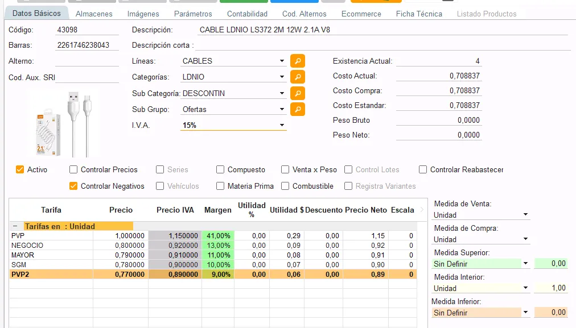Switch to the Almacenes tab
Viewport: 576px width, 328px height.
(94, 14)
